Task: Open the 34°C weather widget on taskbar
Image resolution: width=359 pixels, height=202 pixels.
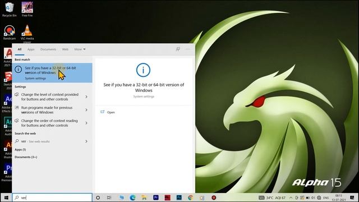Action: pos(272,198)
